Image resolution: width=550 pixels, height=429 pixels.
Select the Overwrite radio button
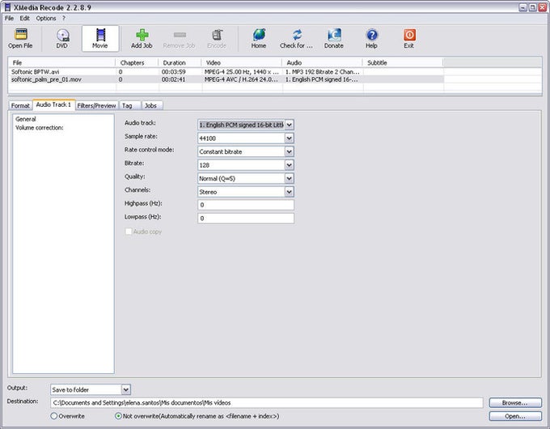[53, 416]
